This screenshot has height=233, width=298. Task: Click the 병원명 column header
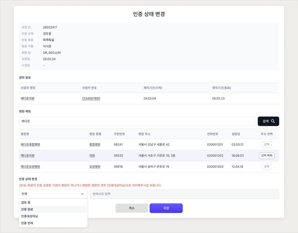[25, 134]
